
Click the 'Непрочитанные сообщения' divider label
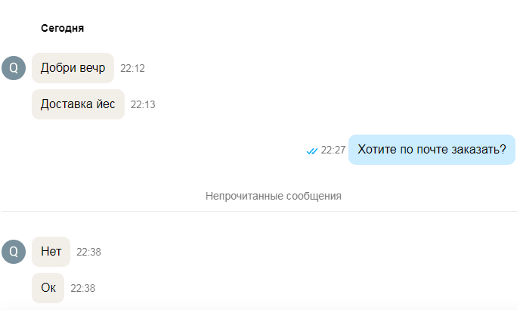pyautogui.click(x=274, y=196)
